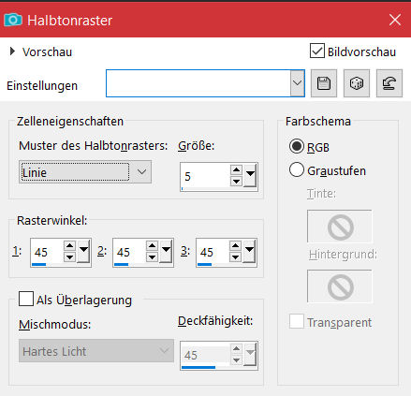The width and height of the screenshot is (411, 396).
Task: Select the Graustufen radio button
Action: pos(296,170)
